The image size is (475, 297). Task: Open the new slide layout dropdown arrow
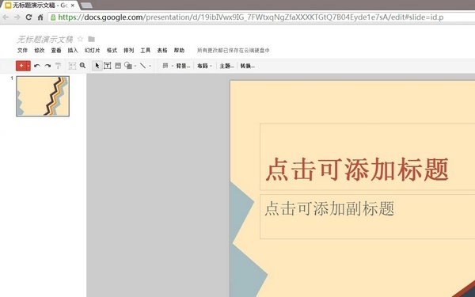[28, 66]
